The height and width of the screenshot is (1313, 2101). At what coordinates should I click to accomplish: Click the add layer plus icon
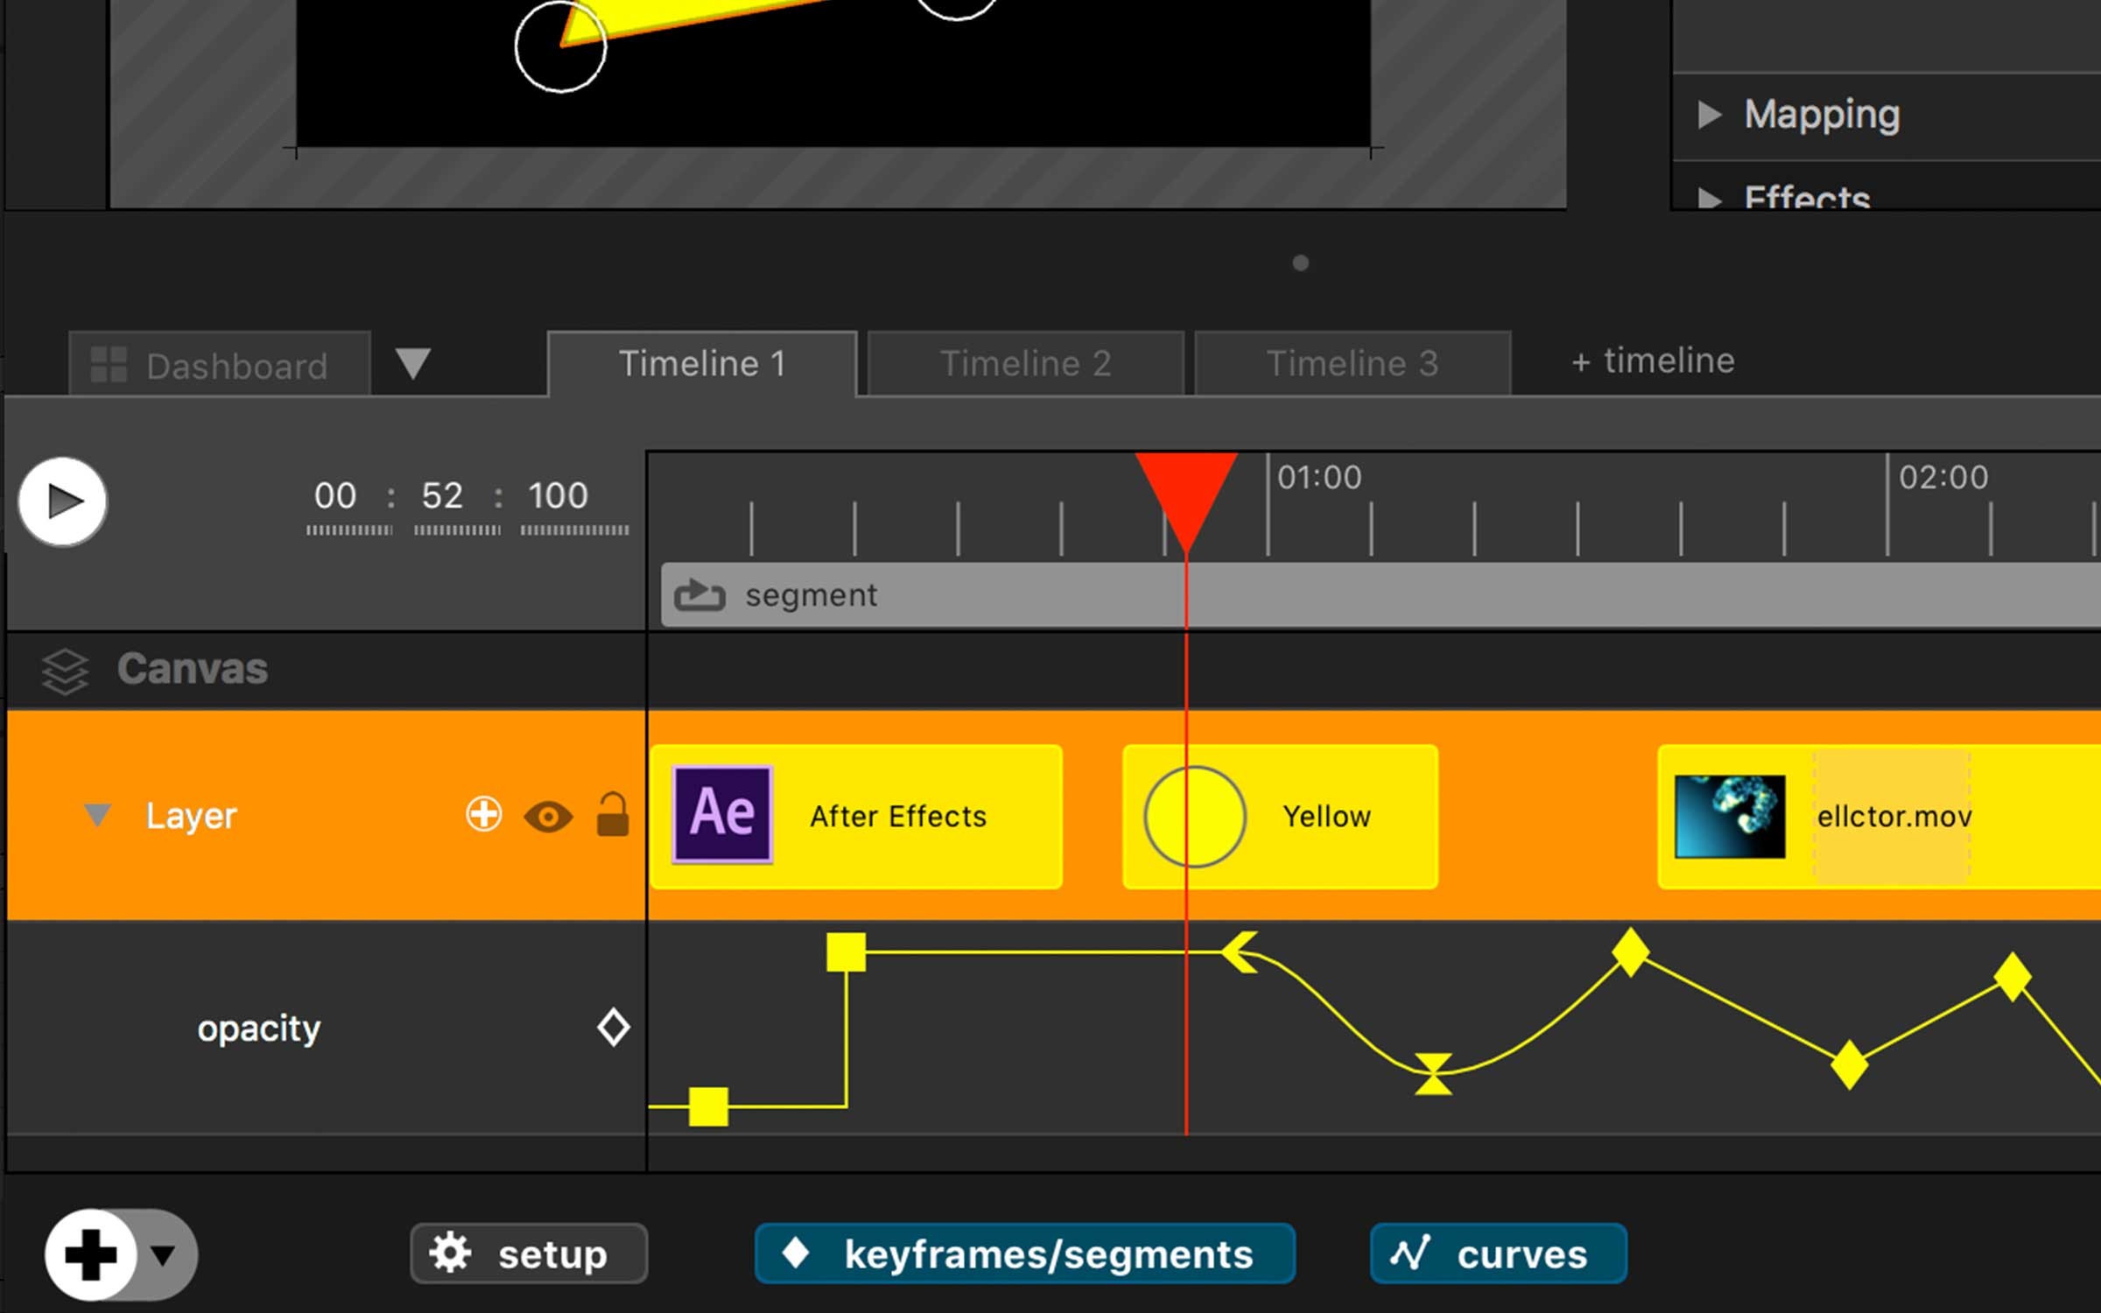click(482, 814)
